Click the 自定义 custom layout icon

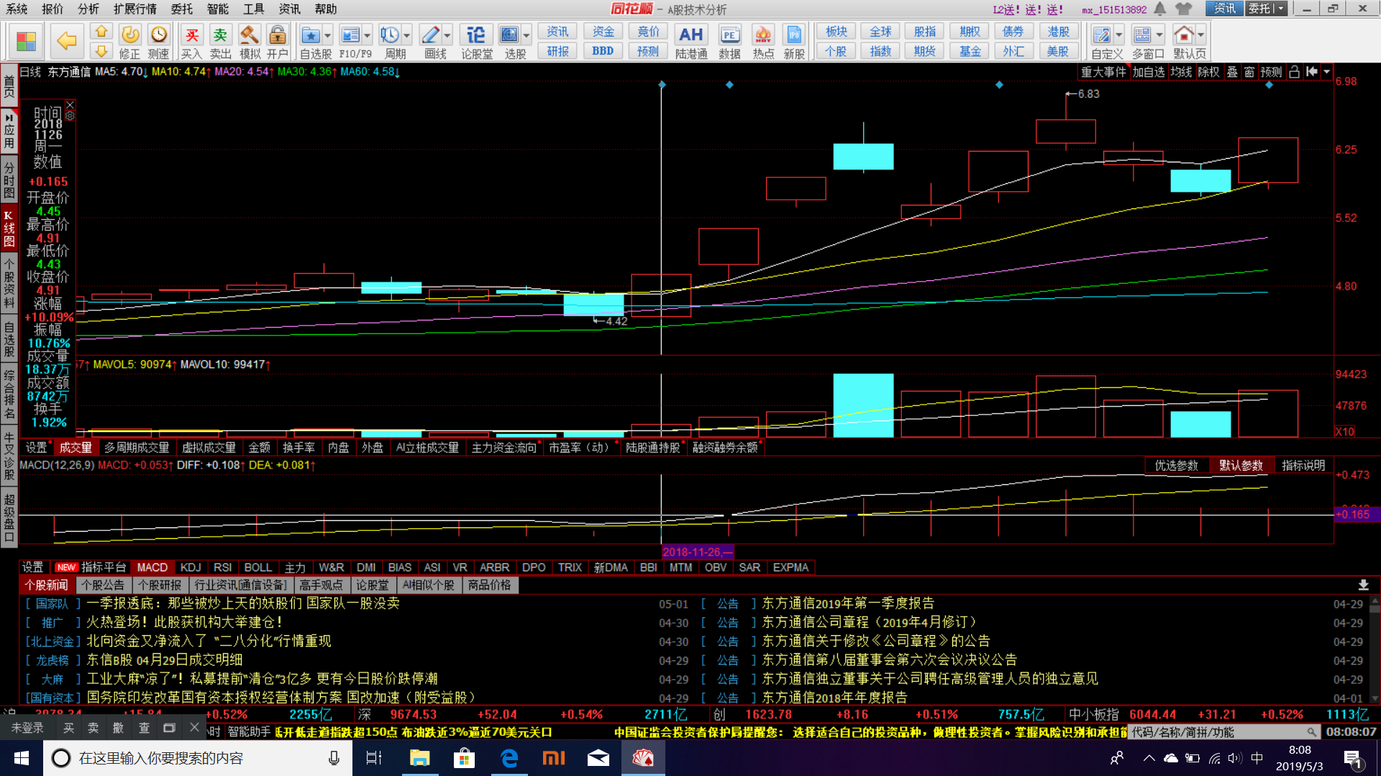pyautogui.click(x=1101, y=34)
